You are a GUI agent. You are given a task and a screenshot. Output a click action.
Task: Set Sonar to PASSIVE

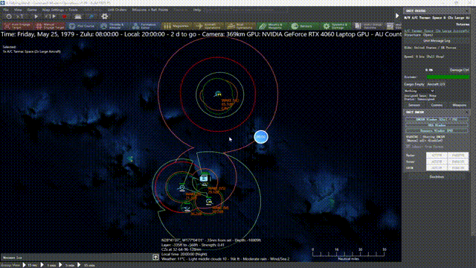458,162
